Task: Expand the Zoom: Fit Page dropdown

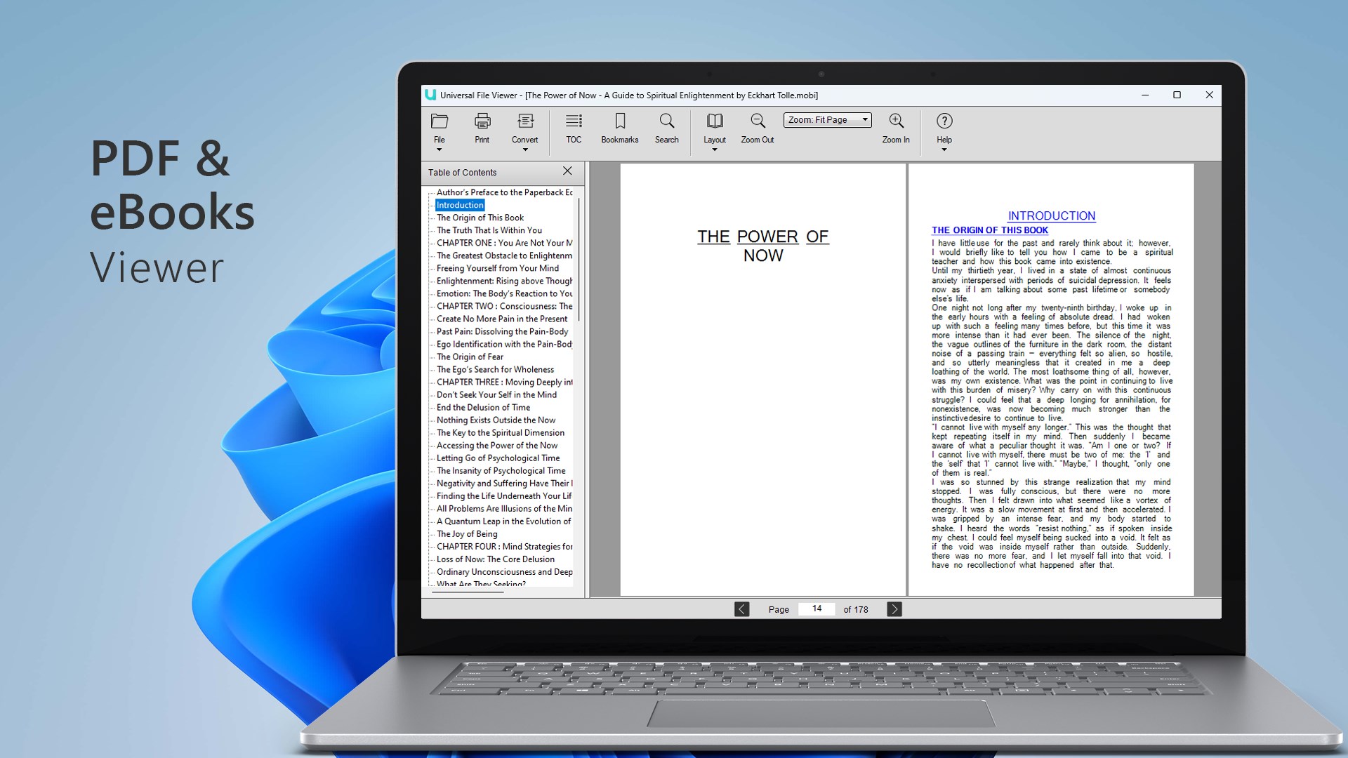Action: coord(865,120)
